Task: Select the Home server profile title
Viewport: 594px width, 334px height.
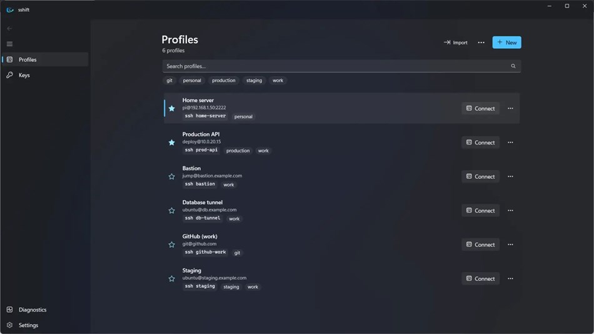Action: (198, 100)
